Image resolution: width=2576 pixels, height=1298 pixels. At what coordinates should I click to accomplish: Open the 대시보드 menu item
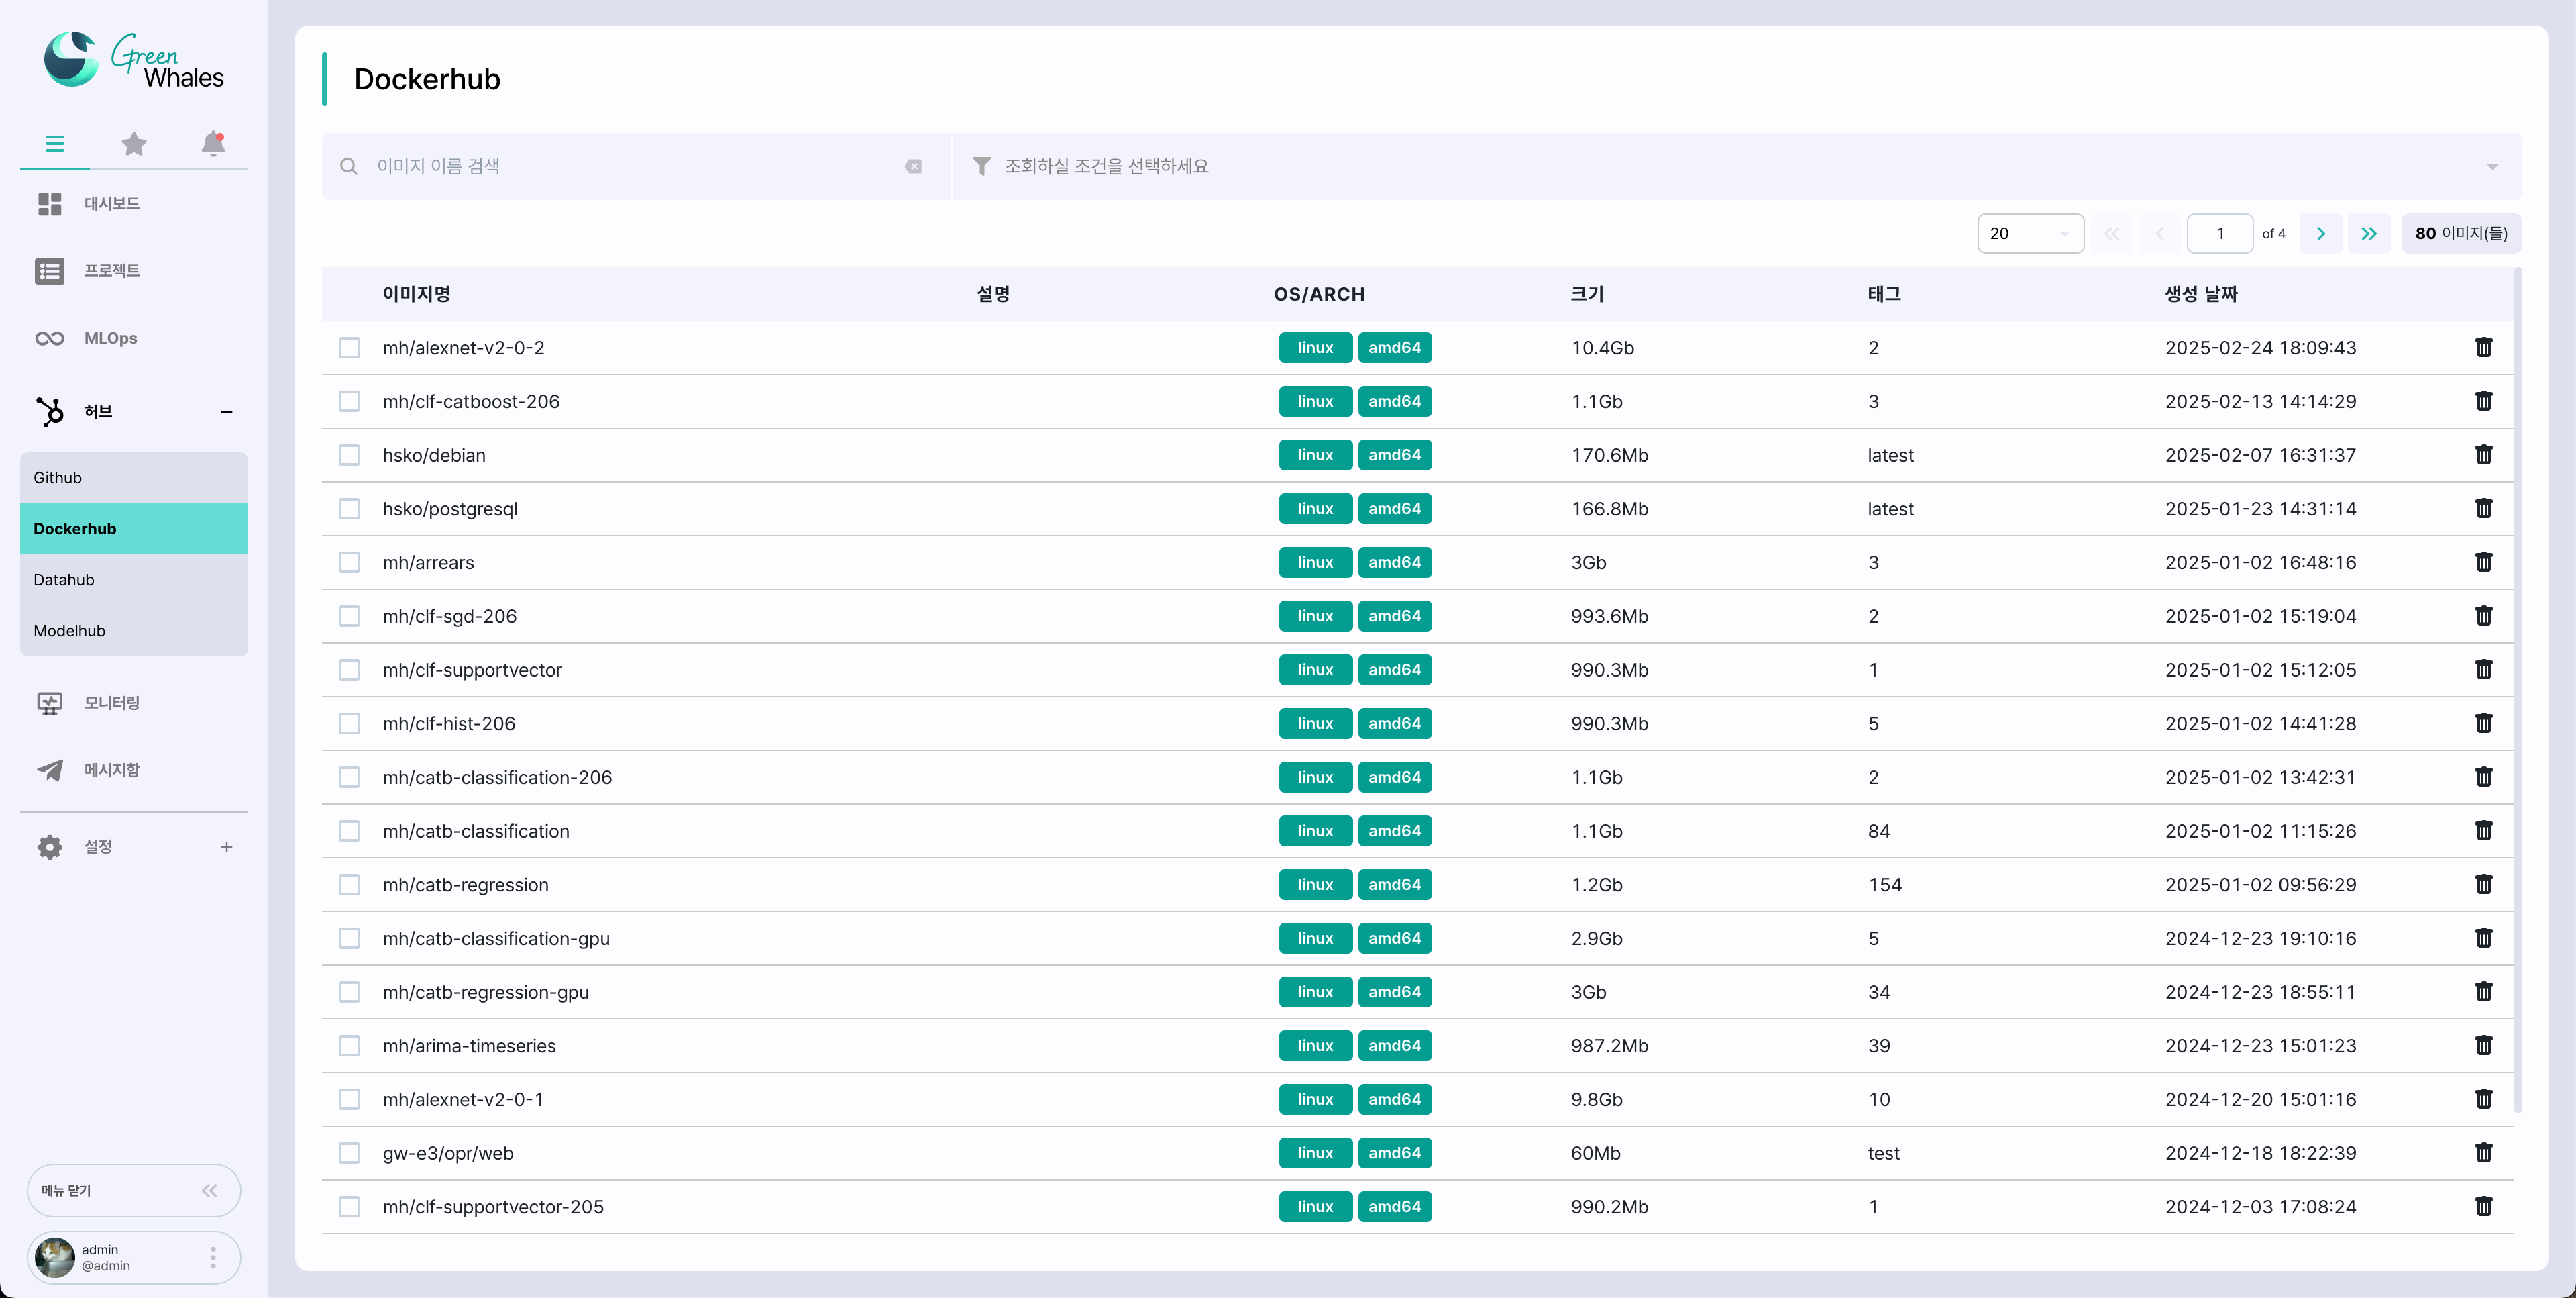coord(134,204)
